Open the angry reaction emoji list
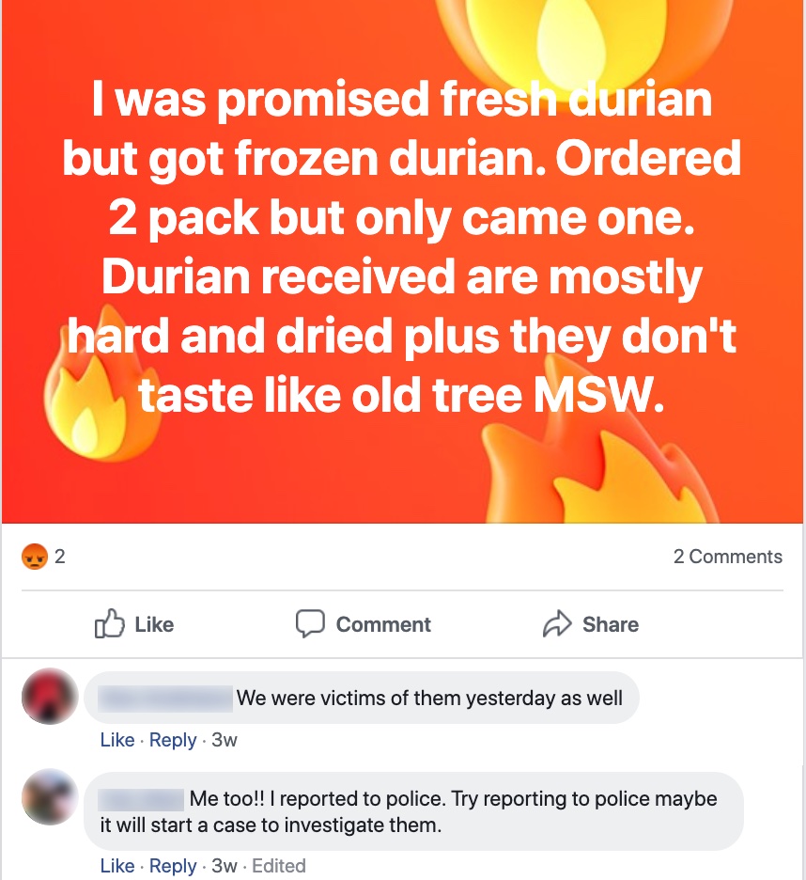Image resolution: width=806 pixels, height=880 pixels. point(34,557)
